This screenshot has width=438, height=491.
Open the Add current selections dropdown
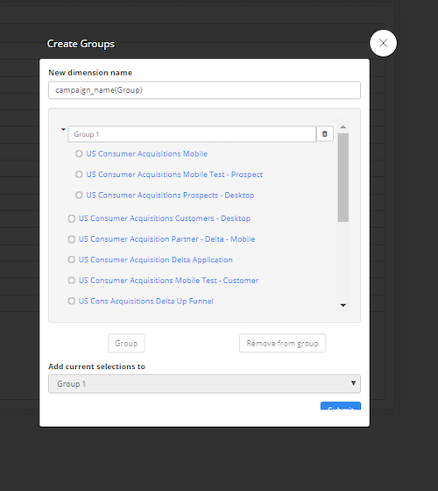(204, 384)
